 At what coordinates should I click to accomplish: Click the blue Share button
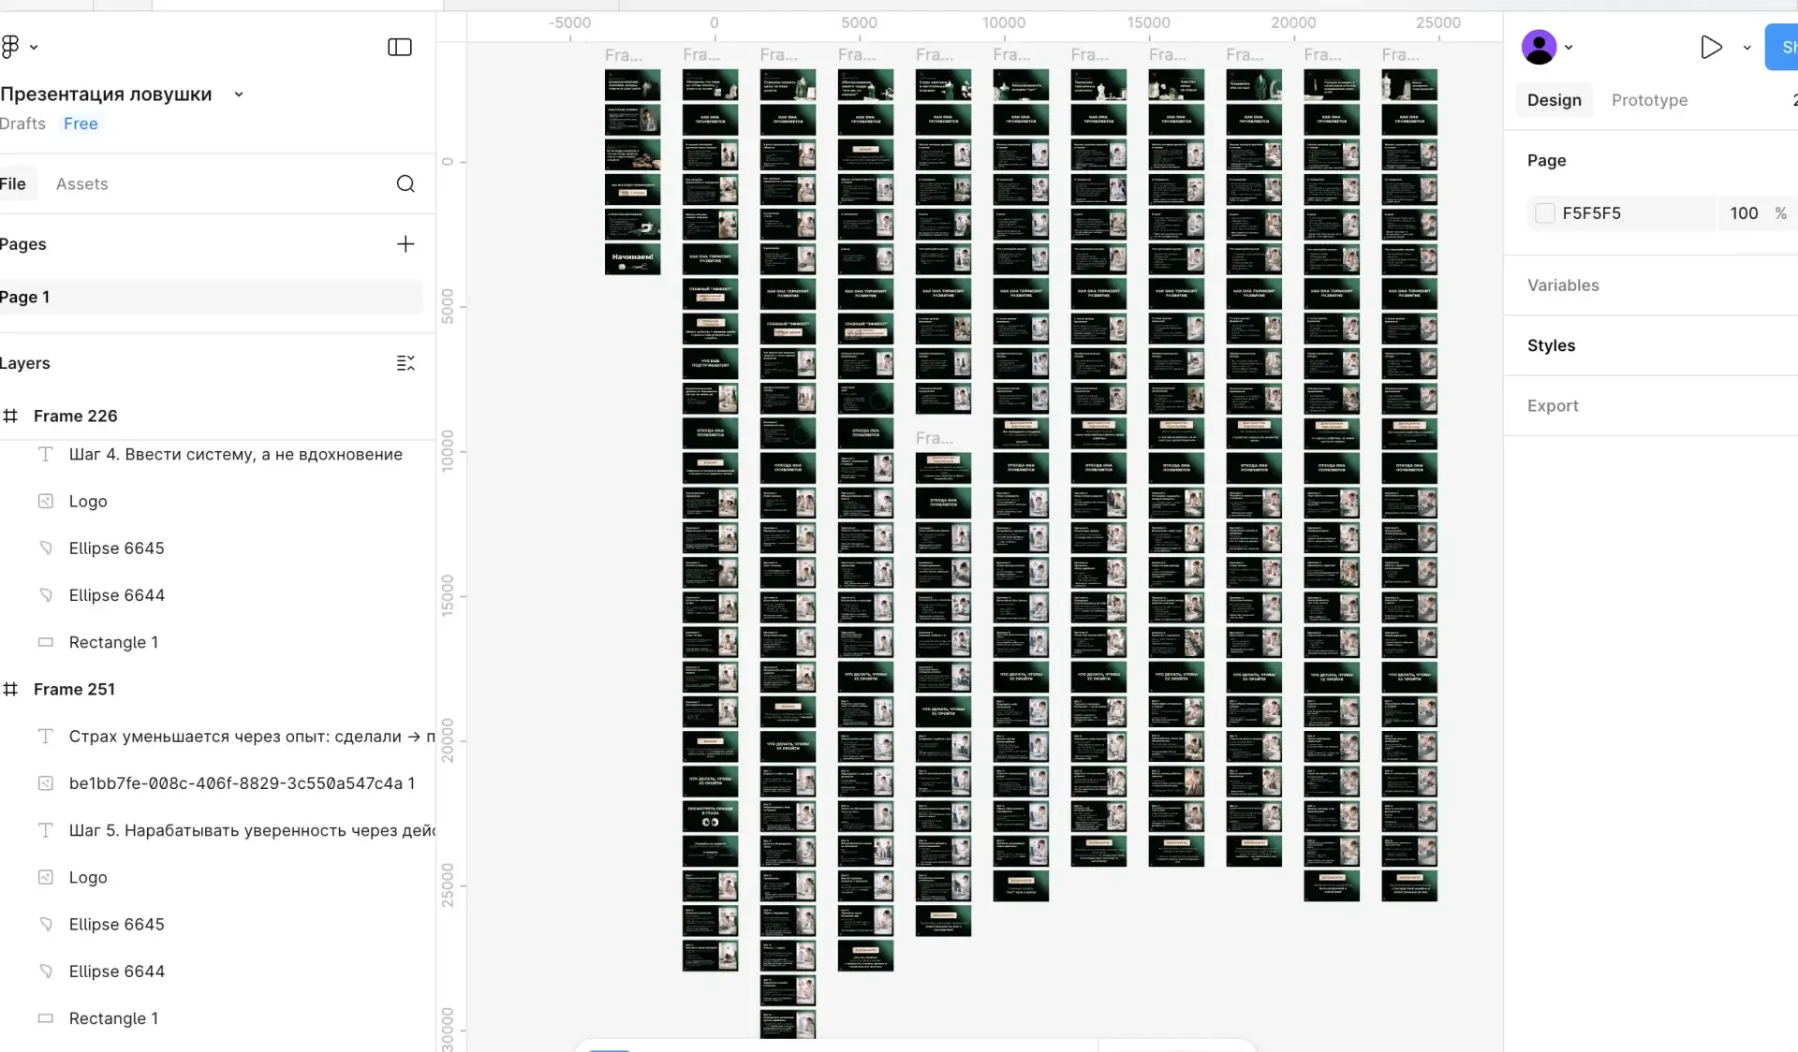click(x=1782, y=47)
